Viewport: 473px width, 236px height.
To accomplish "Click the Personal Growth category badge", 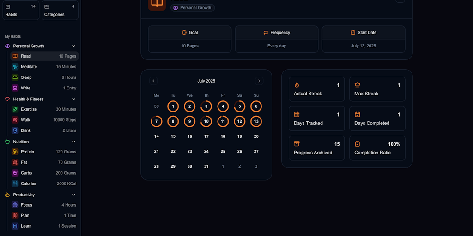I will (x=193, y=8).
